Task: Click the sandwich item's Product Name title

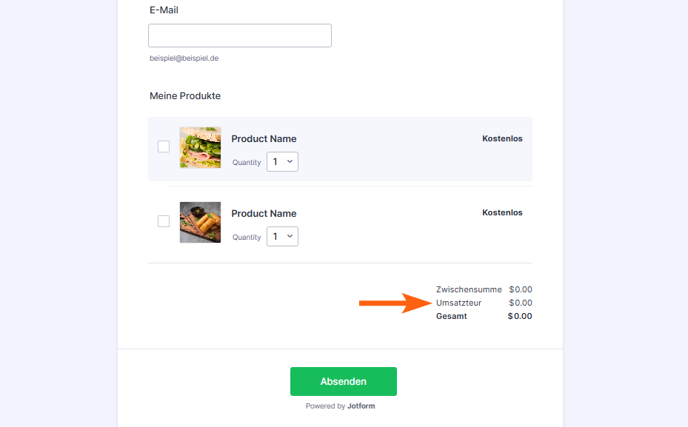Action: pyautogui.click(x=264, y=138)
